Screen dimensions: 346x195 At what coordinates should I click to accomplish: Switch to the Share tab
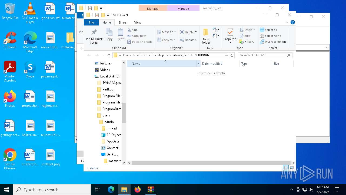[x=122, y=22]
